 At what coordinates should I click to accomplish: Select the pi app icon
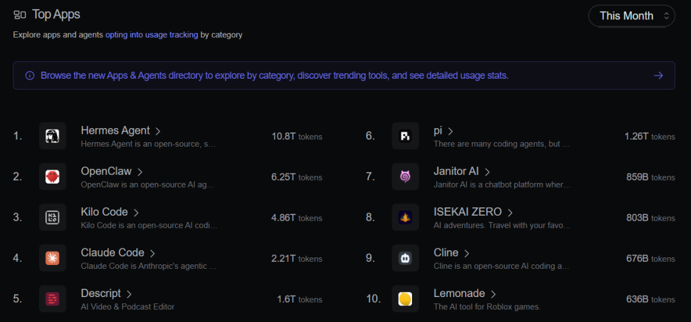coord(405,136)
